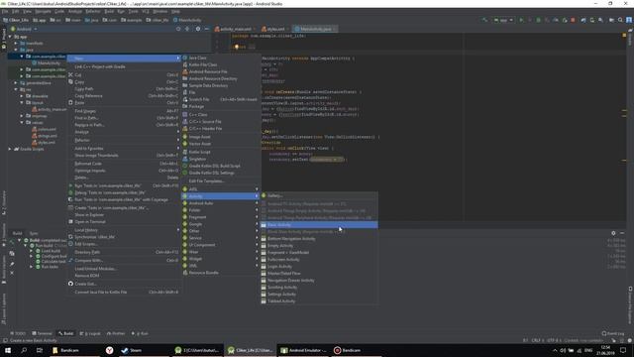Choose Bottom Navigation Activity

click(319, 239)
